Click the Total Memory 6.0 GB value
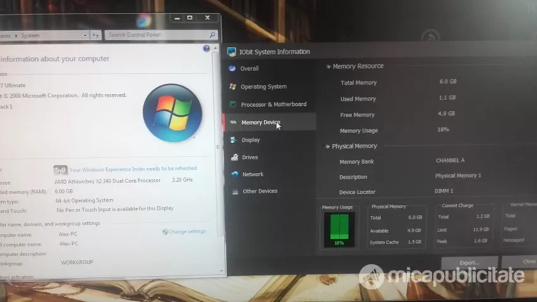 pos(448,82)
